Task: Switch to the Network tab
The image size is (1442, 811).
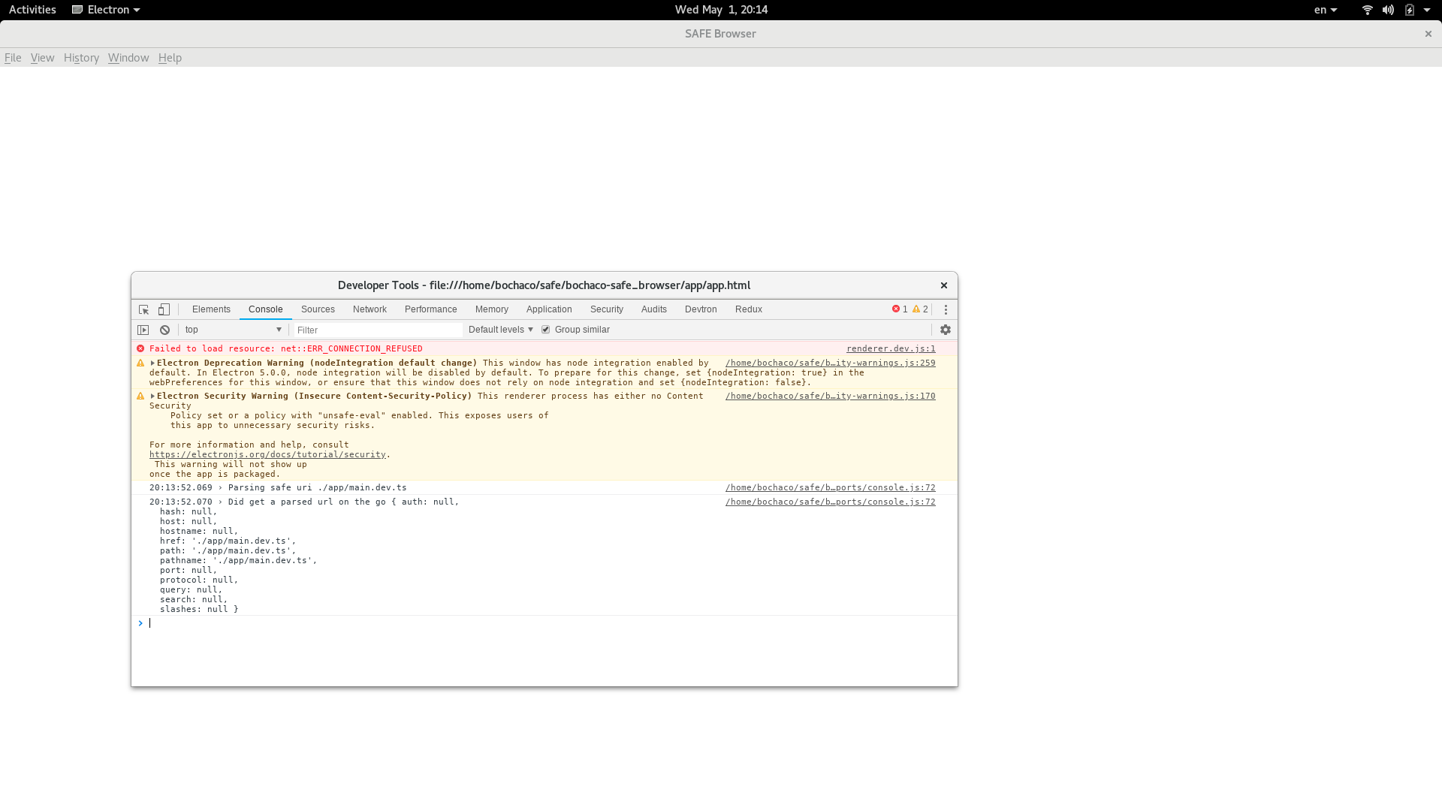Action: (370, 309)
